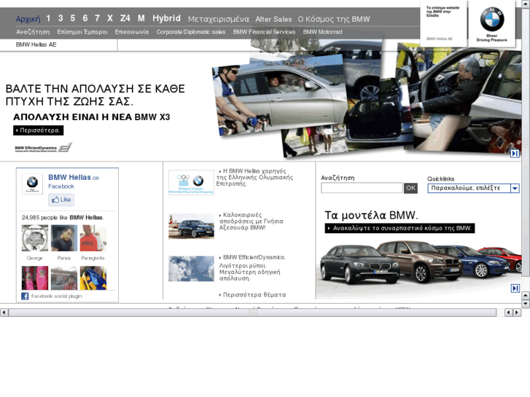Open the After Sales menu item
Screen dimensions: 530x397
[x=274, y=19]
